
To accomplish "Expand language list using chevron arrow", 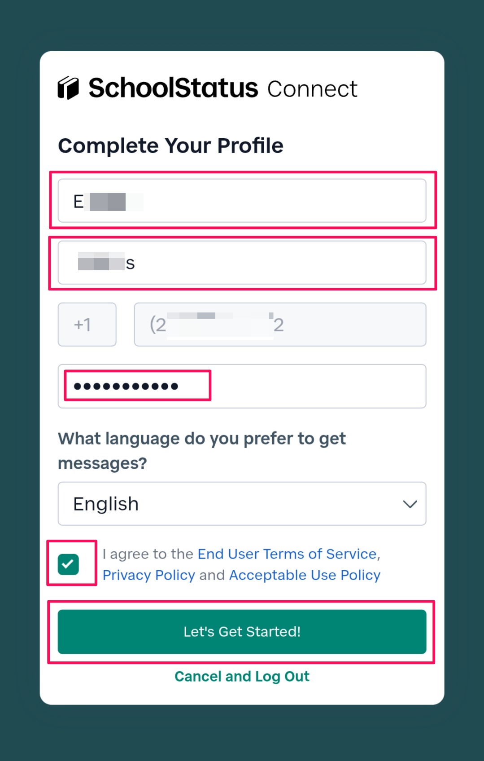I will click(410, 504).
